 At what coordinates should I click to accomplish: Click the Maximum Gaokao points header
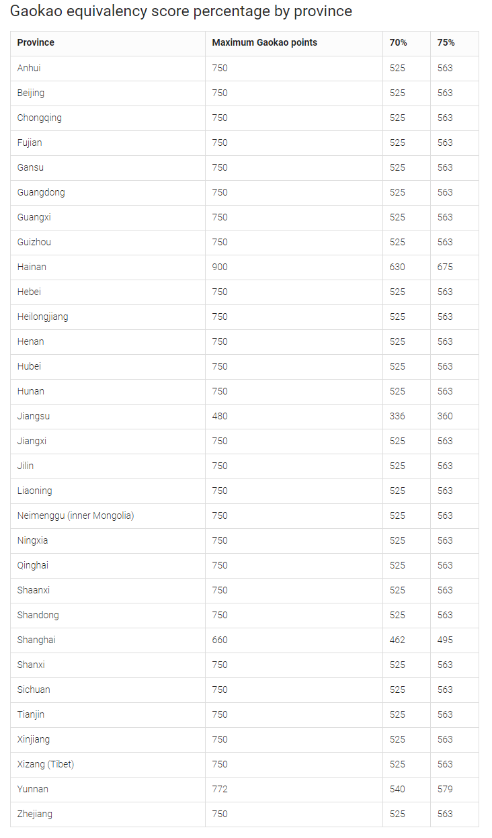pos(264,43)
